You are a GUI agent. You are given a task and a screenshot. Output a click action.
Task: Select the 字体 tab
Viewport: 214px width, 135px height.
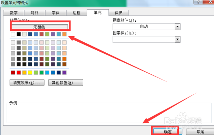point(56,13)
